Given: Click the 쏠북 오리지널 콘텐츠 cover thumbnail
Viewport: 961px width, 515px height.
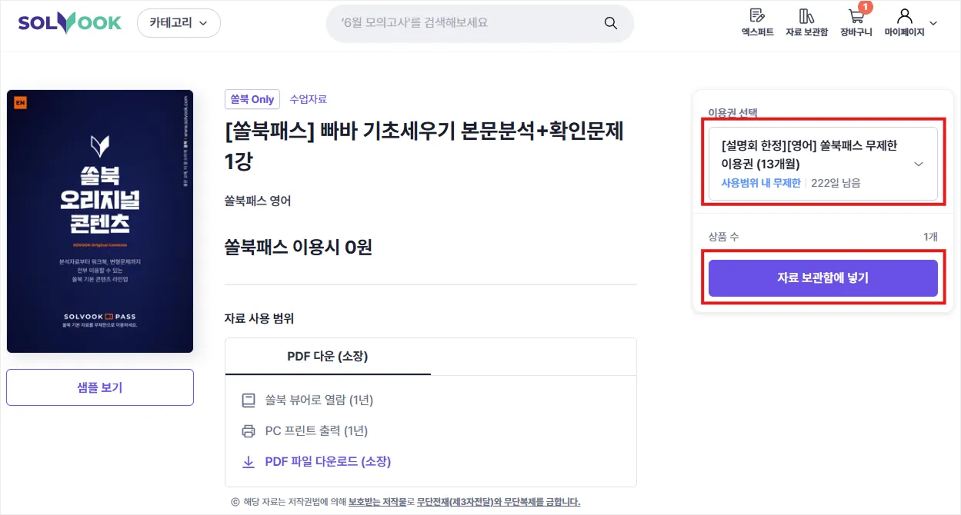Looking at the screenshot, I should click(100, 221).
